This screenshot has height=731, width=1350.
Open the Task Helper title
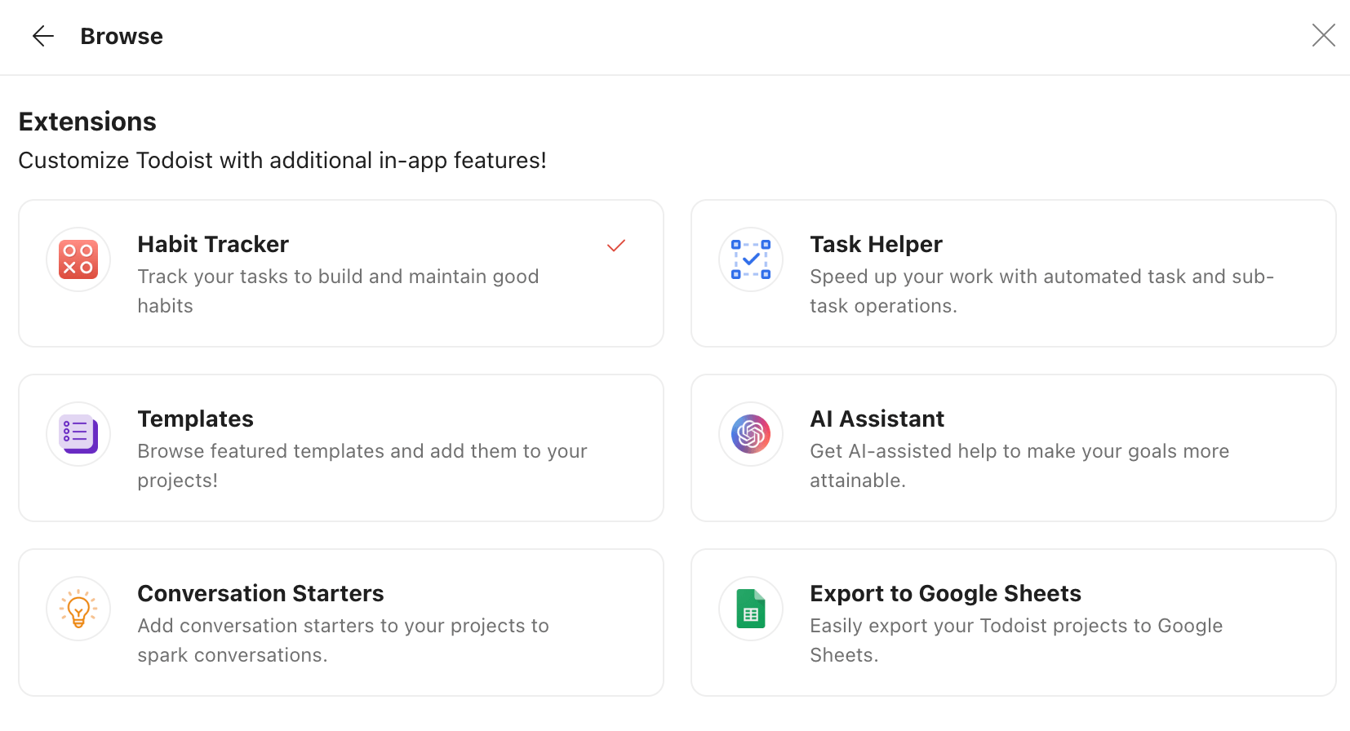click(x=876, y=244)
